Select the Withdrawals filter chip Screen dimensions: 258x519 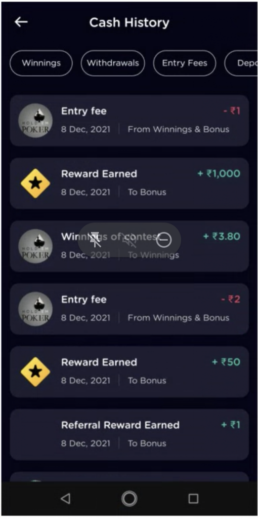coord(113,63)
